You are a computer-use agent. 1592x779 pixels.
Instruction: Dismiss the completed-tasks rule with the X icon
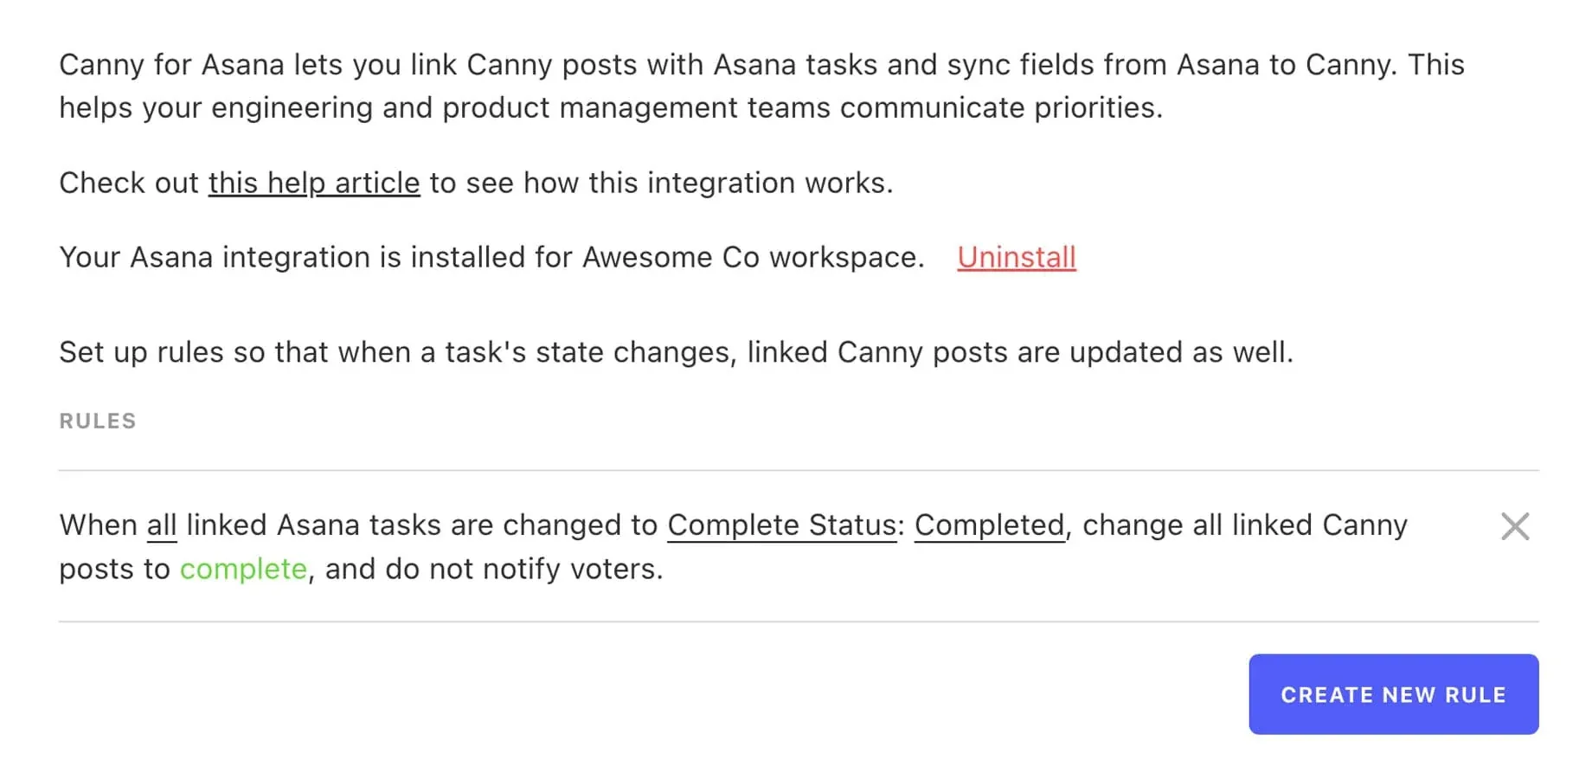[x=1516, y=526]
